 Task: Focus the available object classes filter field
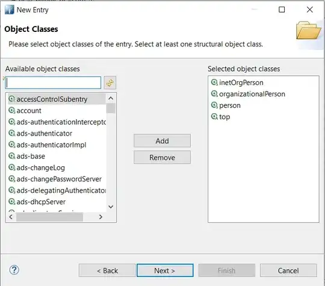53,82
